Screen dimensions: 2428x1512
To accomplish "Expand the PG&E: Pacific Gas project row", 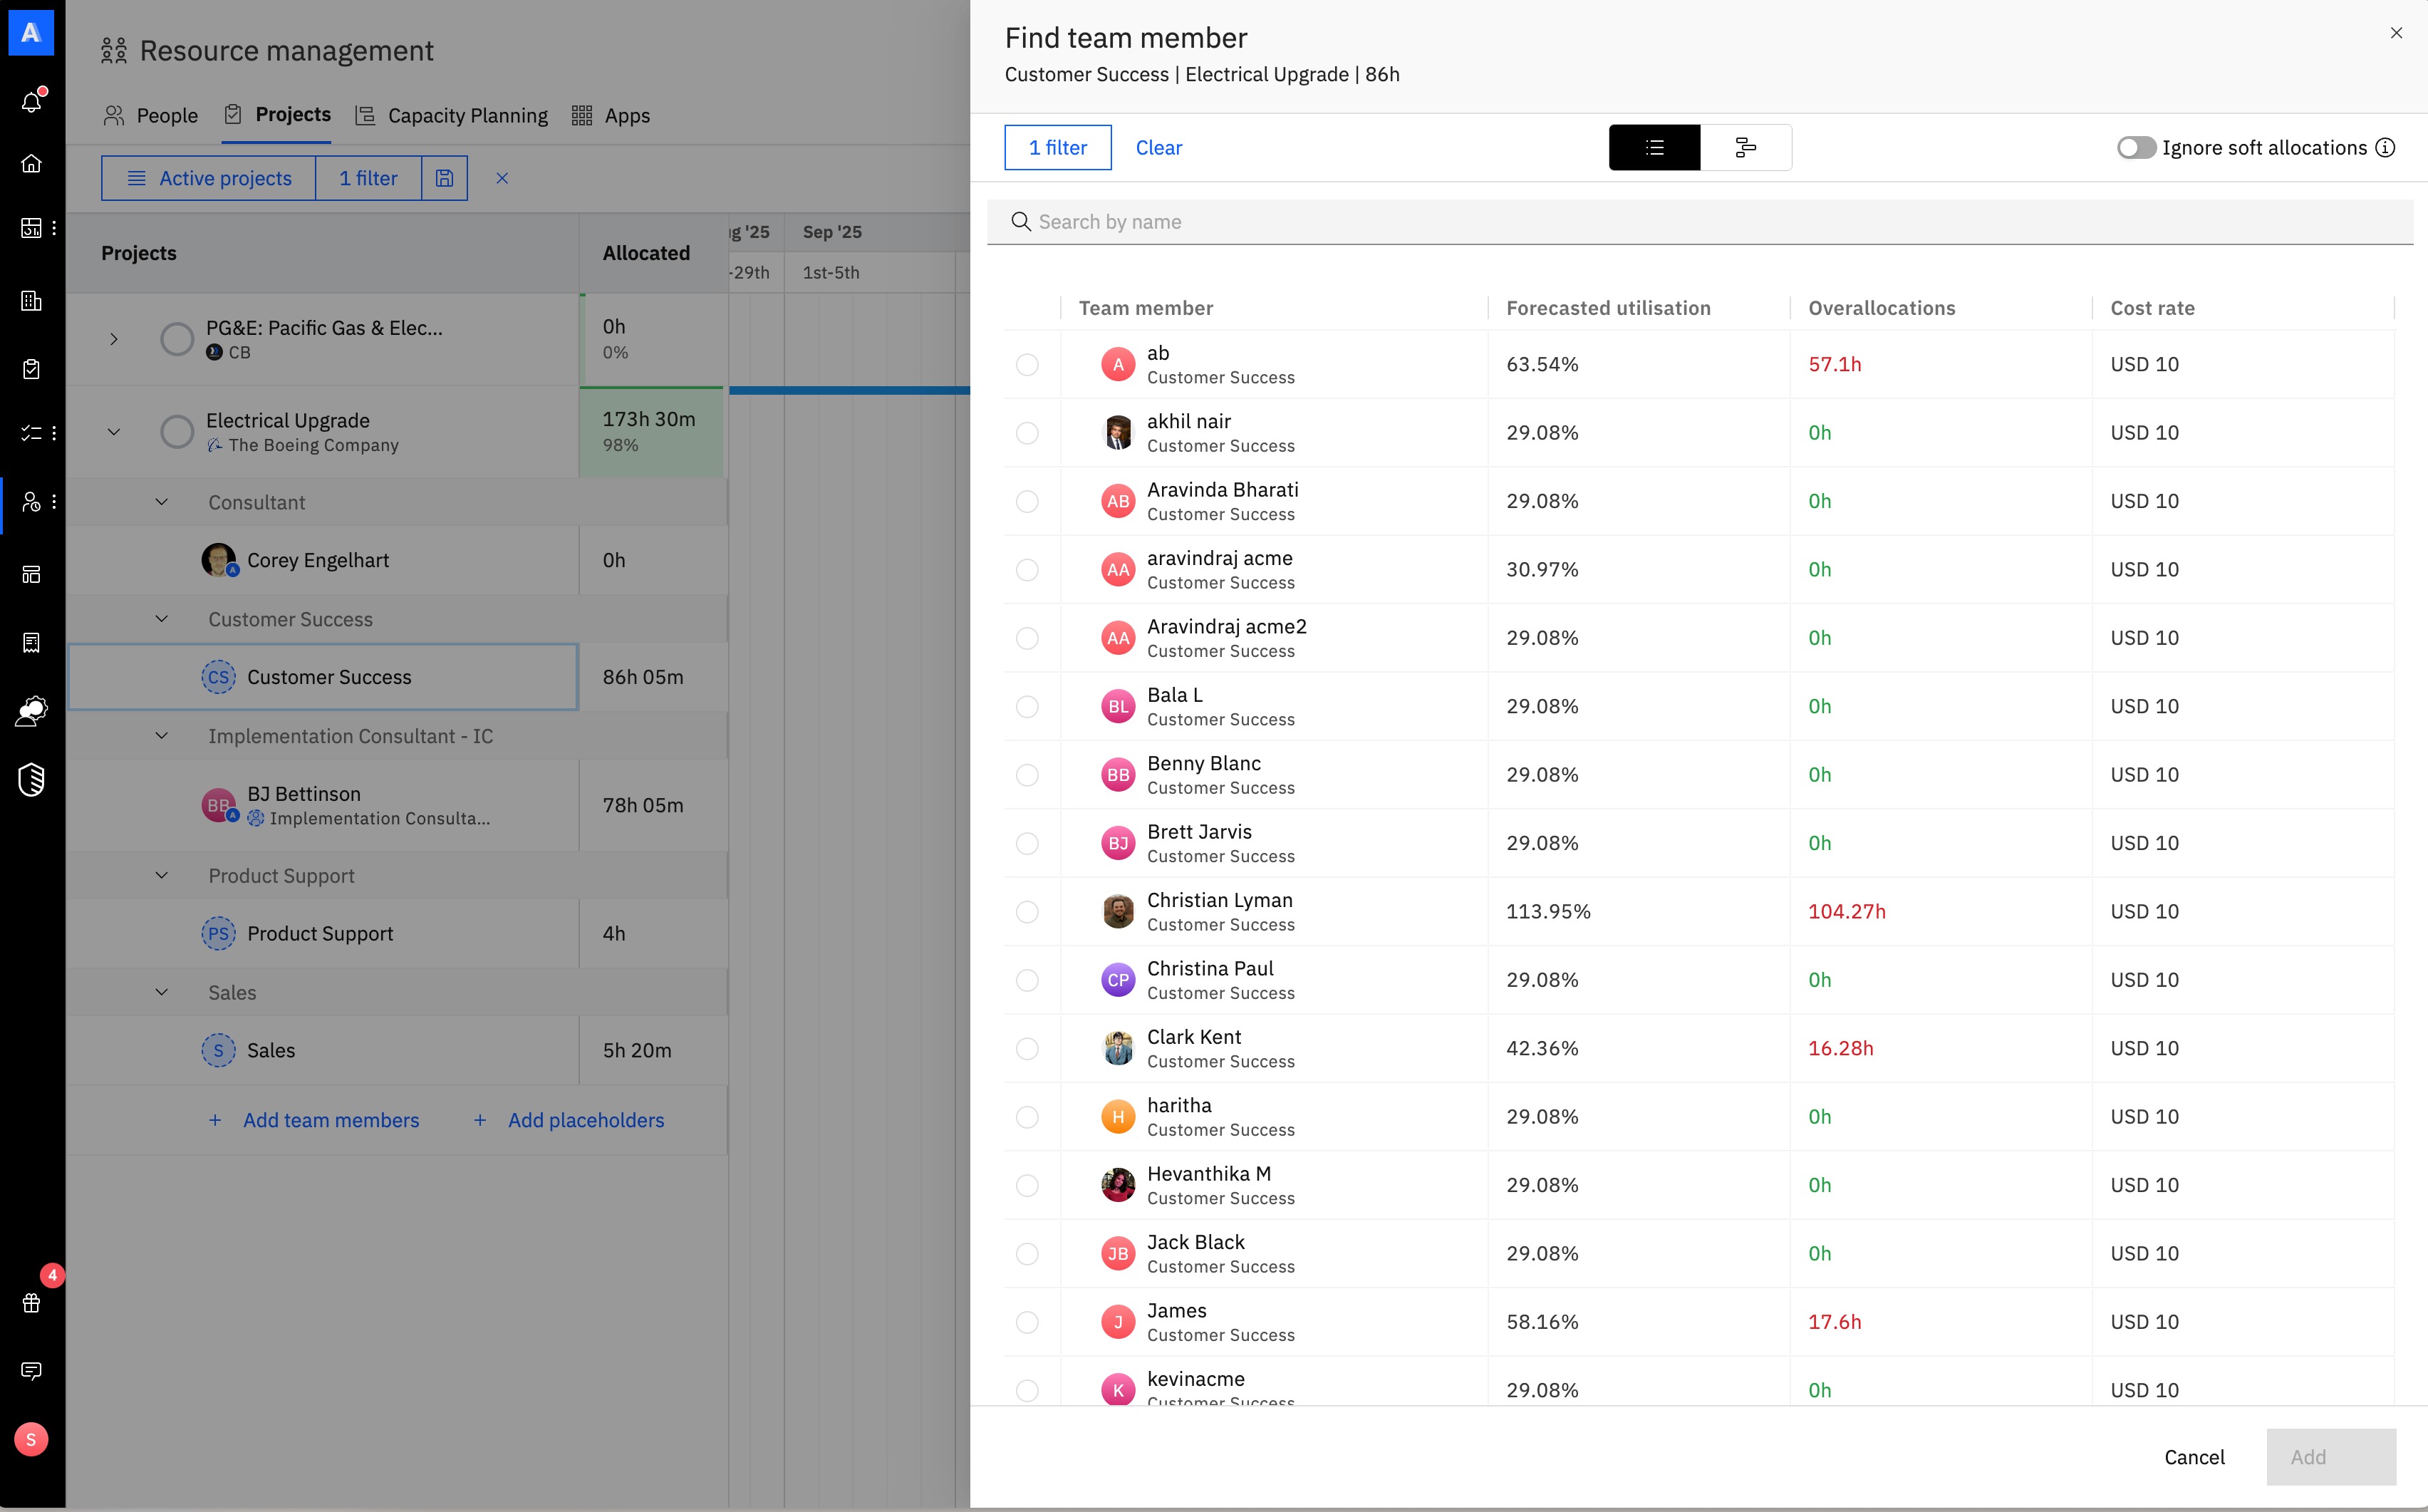I will point(114,339).
